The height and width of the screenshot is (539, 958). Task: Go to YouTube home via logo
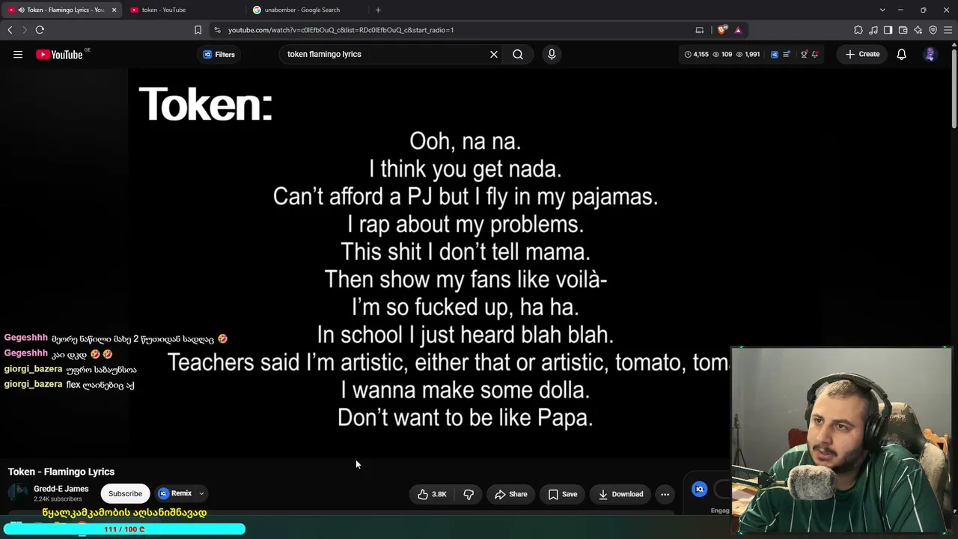[59, 54]
